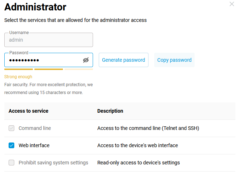The image size is (239, 173).
Task: Click the Administrator heading
Action: (35, 7)
